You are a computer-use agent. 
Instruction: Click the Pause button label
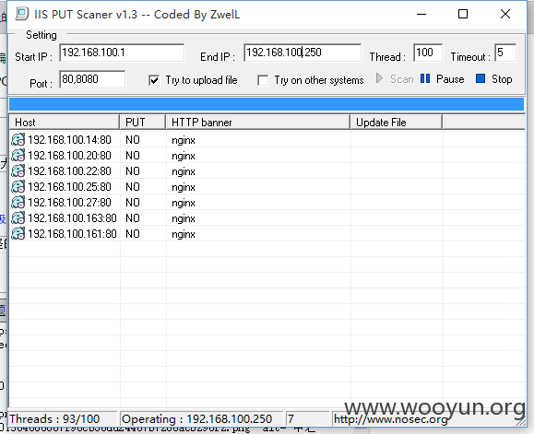point(450,79)
